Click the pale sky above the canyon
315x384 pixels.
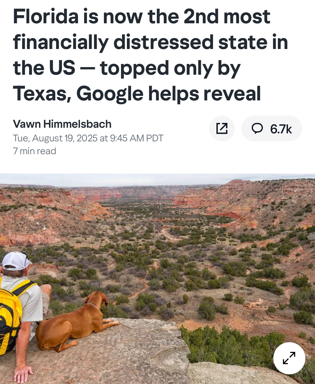pos(157,179)
